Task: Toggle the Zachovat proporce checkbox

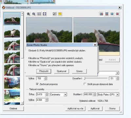Action: pyautogui.click(x=37, y=84)
